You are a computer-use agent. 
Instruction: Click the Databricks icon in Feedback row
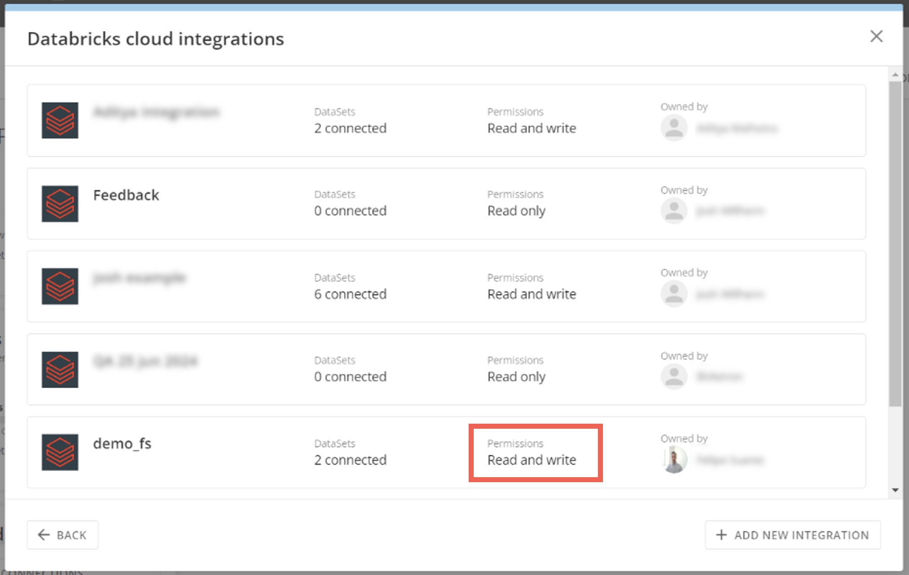[x=60, y=204]
